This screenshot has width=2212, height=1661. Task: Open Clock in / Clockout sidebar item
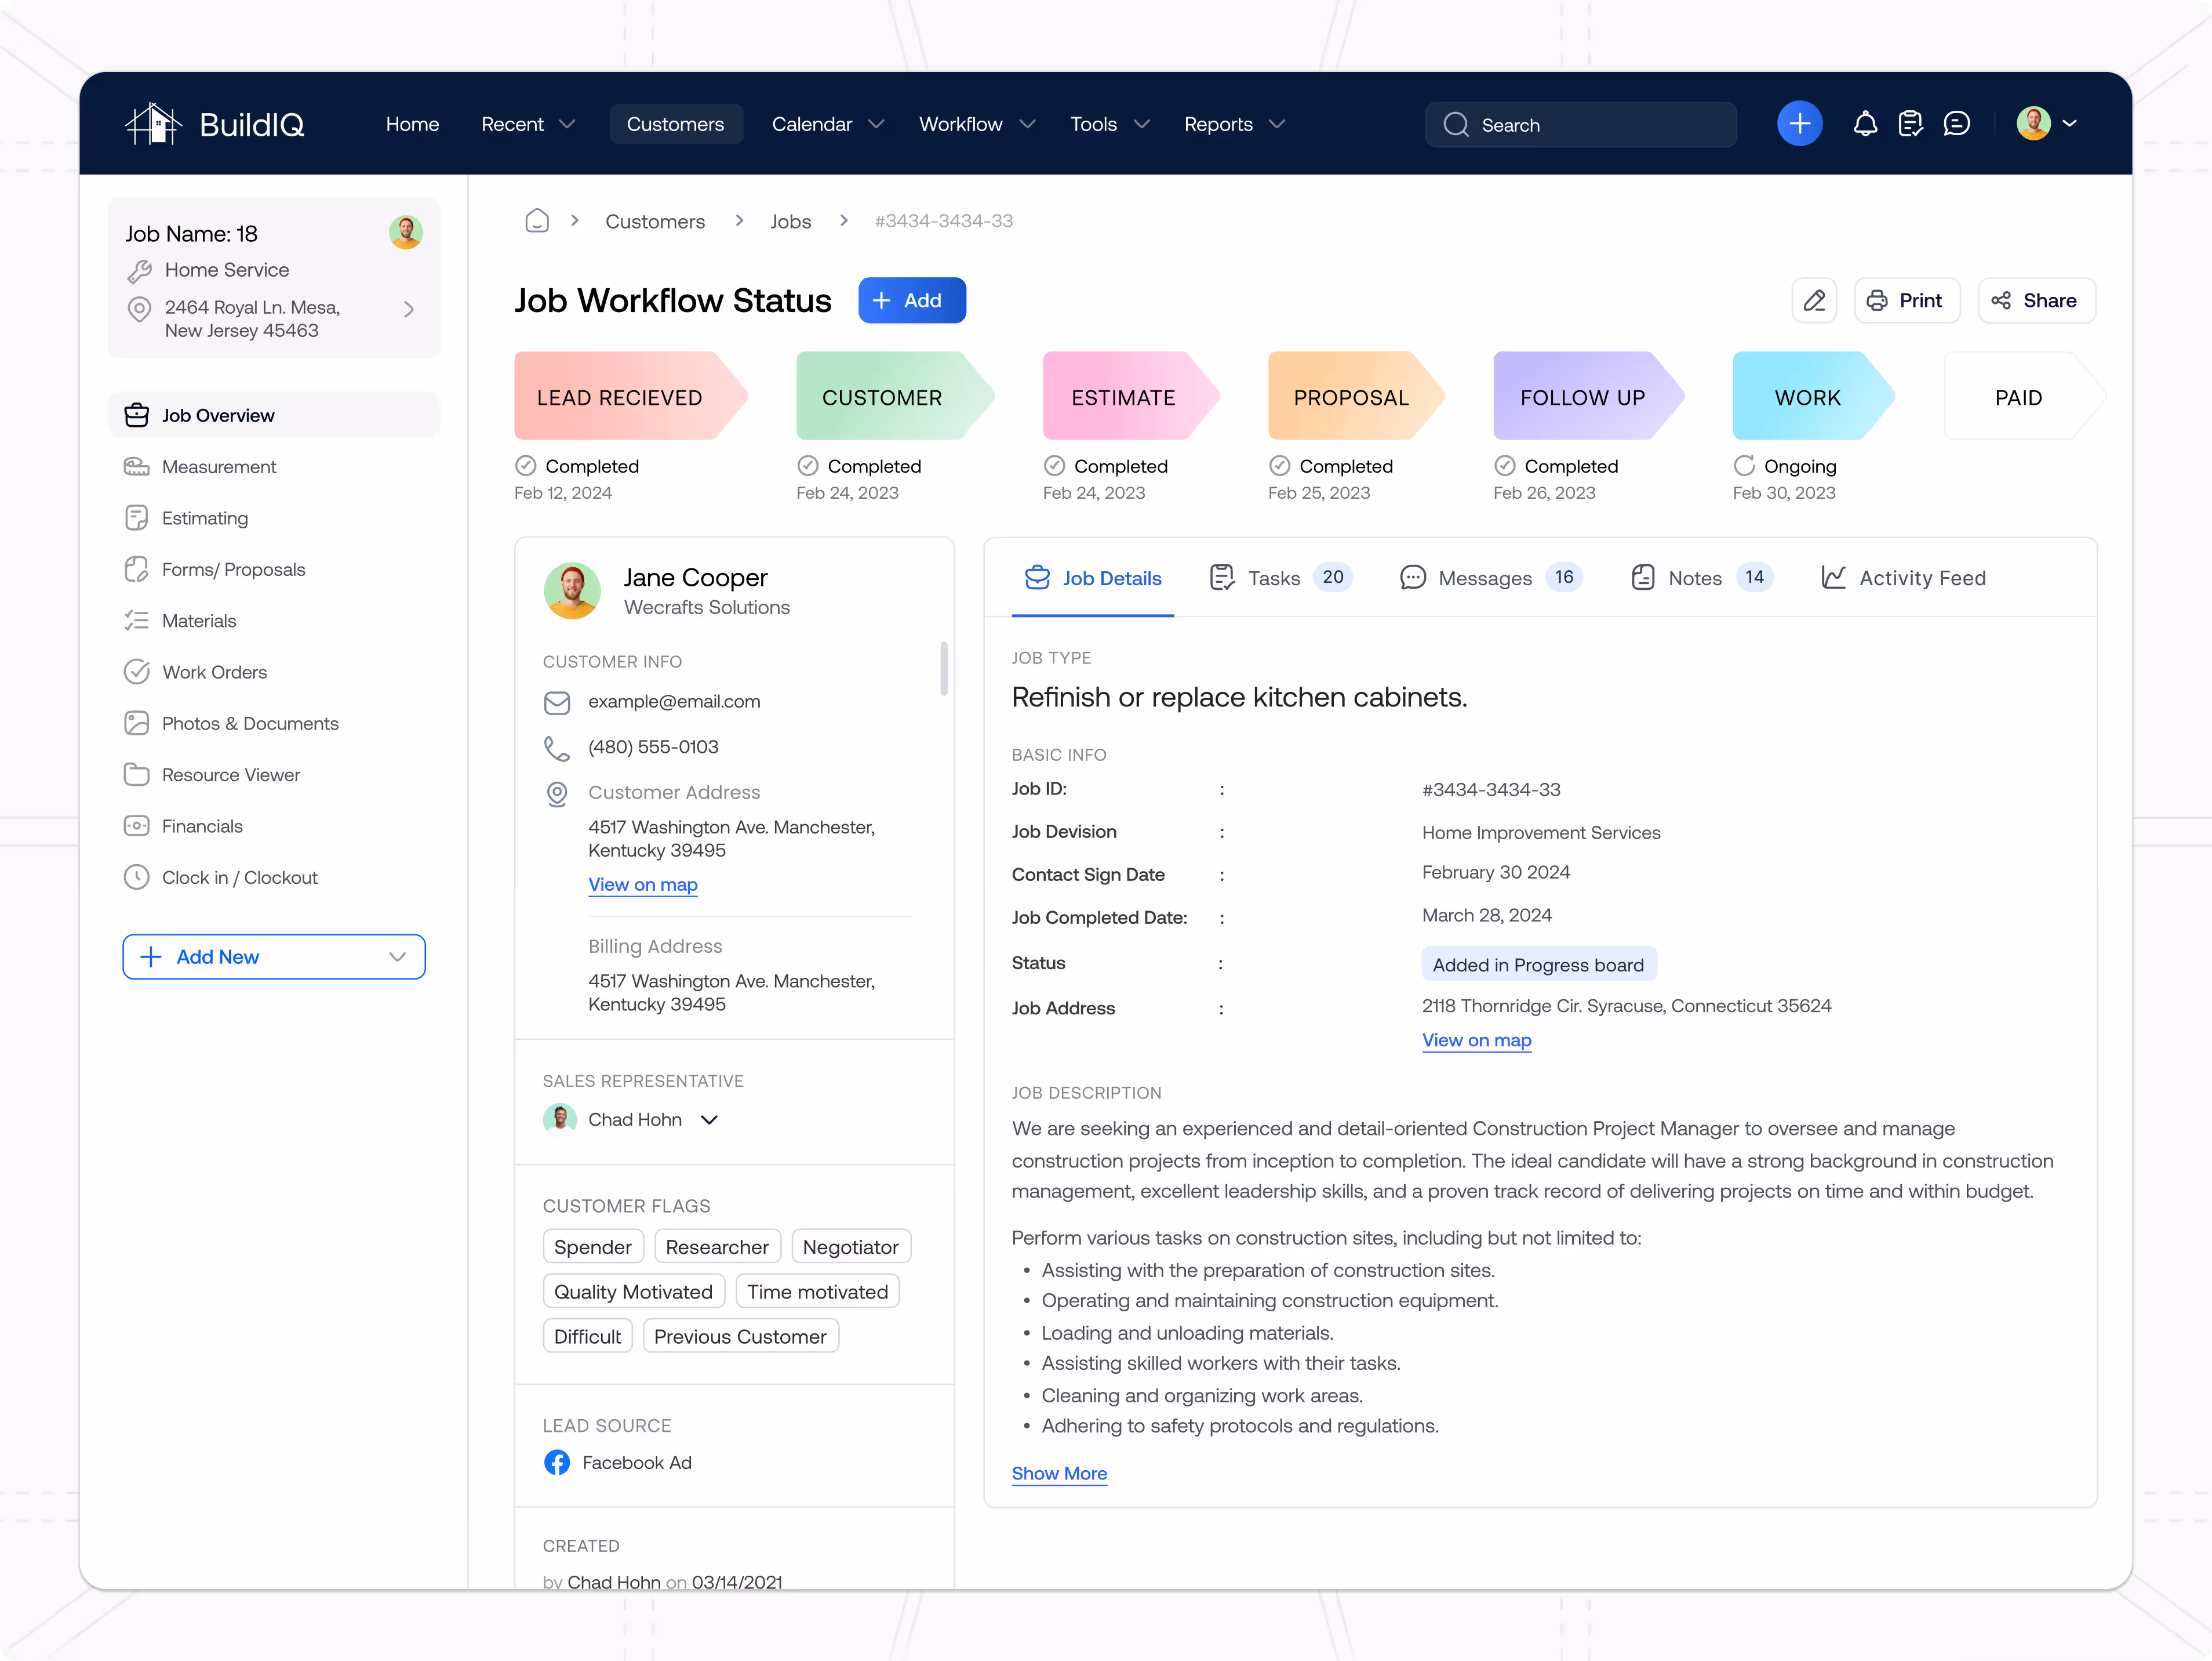[x=239, y=877]
